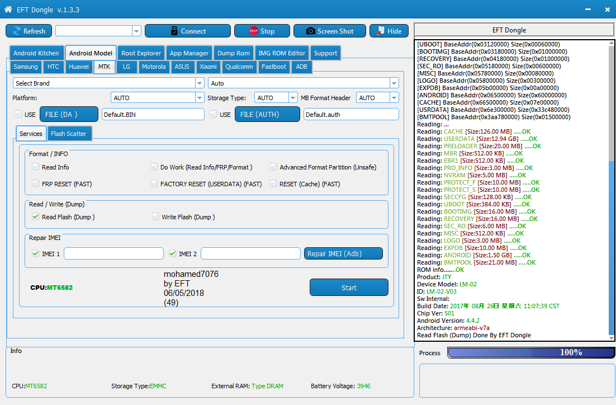Toggle USE checkbox beside FILE (DA)
616x405 pixels.
pyautogui.click(x=18, y=114)
